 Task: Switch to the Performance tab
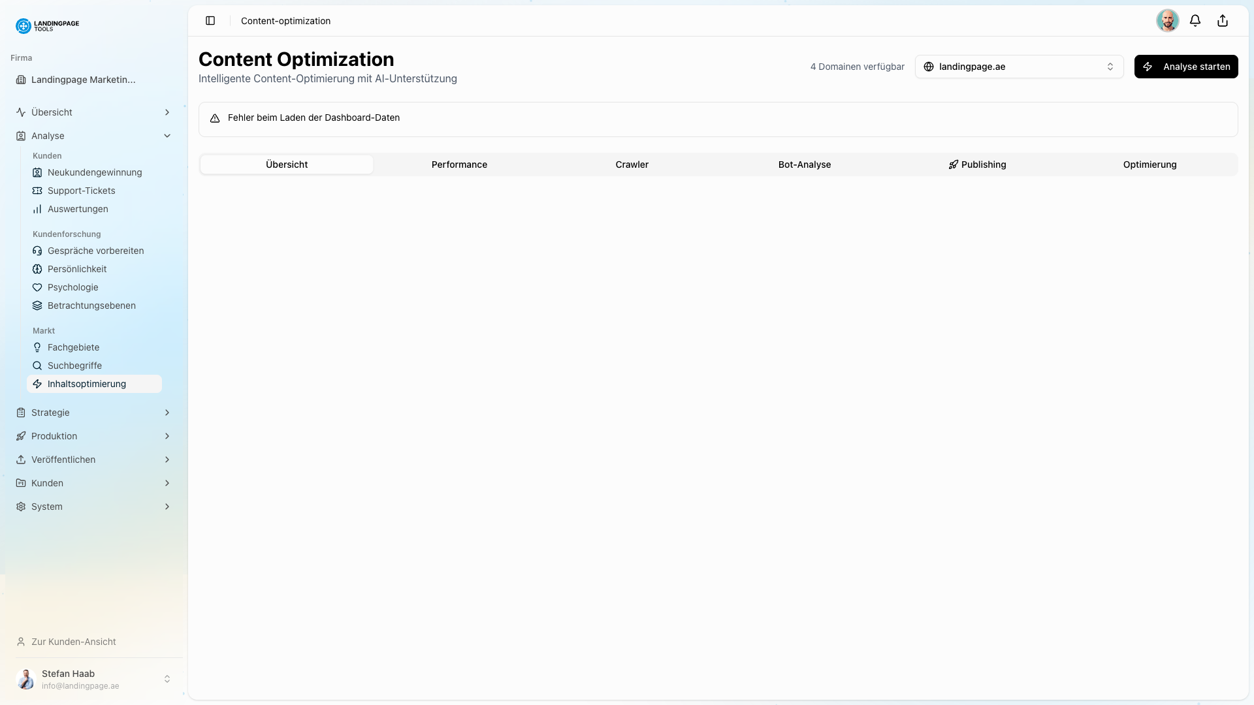pos(459,164)
